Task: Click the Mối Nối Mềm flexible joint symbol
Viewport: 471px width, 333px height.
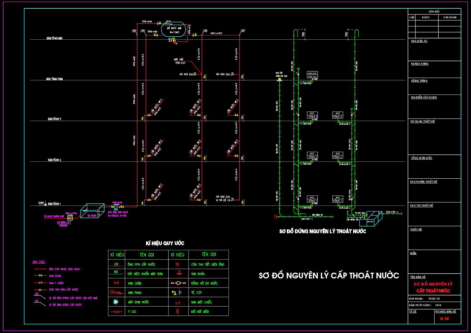Action: coord(178,311)
